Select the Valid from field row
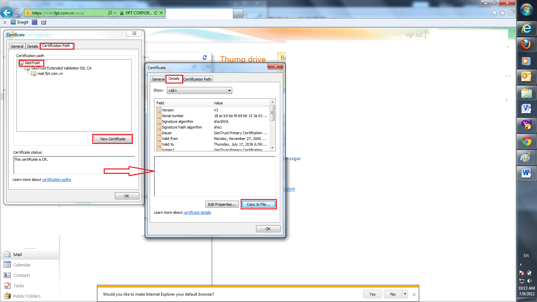537x302 pixels. tap(212, 139)
